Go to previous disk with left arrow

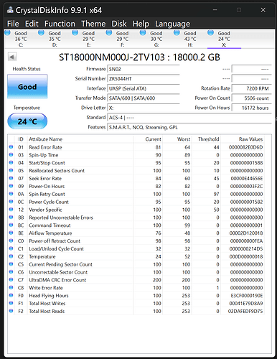pyautogui.click(x=12, y=57)
